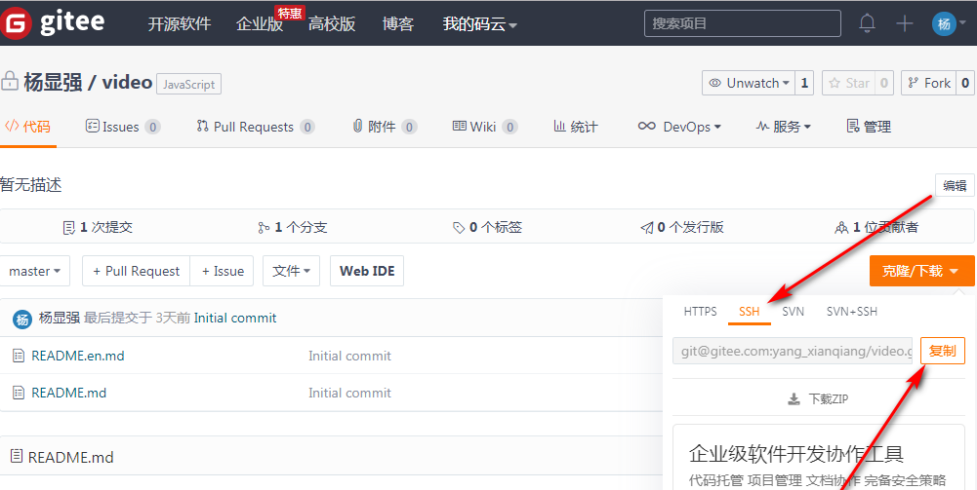This screenshot has height=490, width=977.
Task: Open 企业版 in top navigation
Action: click(x=260, y=24)
